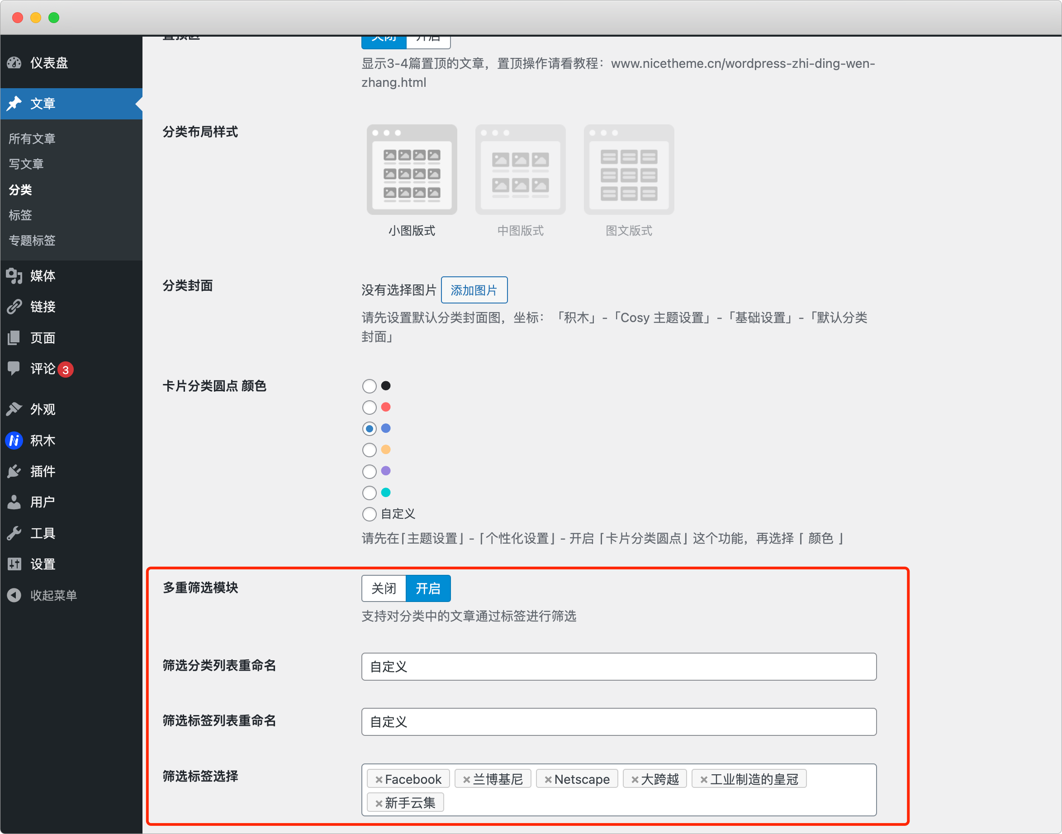Open 分类 submenu item
Image resolution: width=1062 pixels, height=834 pixels.
[x=20, y=190]
